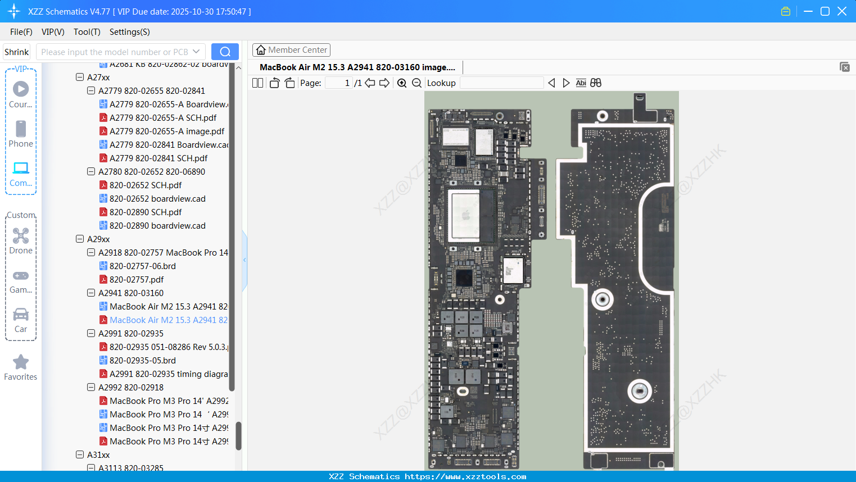Viewport: 856px width, 482px height.
Task: Rotate the page clockwise
Action: (x=289, y=83)
